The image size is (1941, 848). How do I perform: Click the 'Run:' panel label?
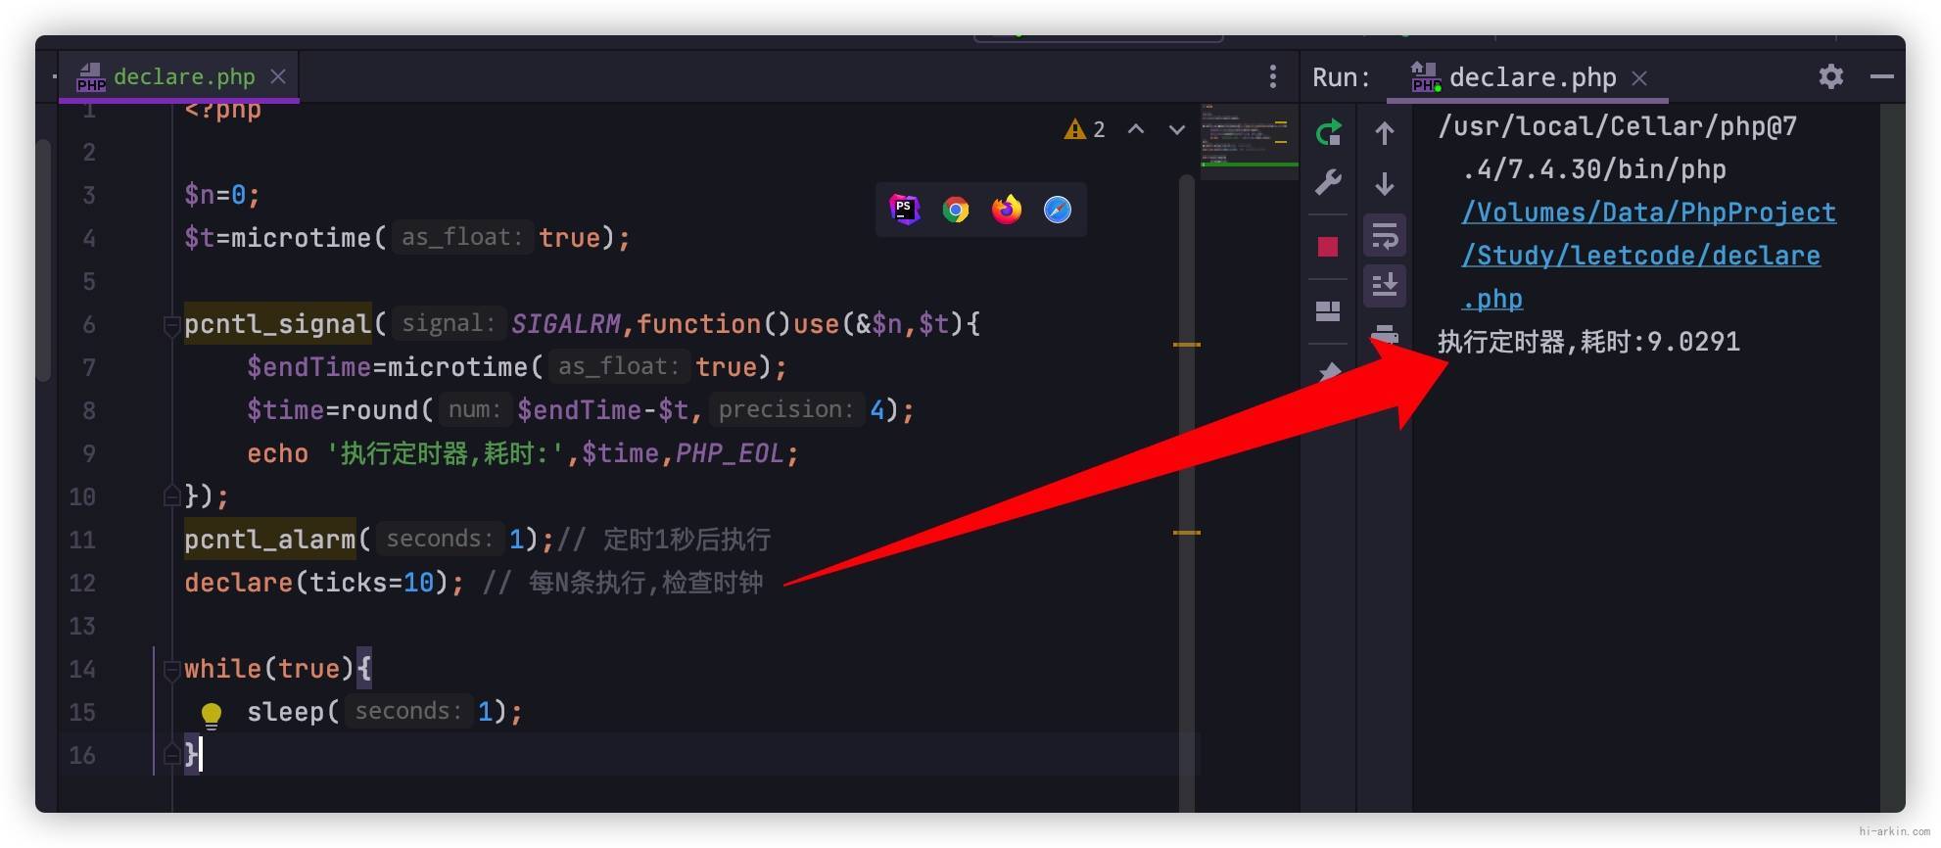pos(1342,77)
